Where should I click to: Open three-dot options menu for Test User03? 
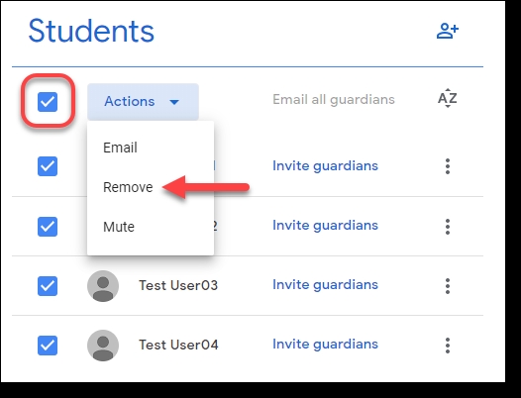tap(448, 286)
